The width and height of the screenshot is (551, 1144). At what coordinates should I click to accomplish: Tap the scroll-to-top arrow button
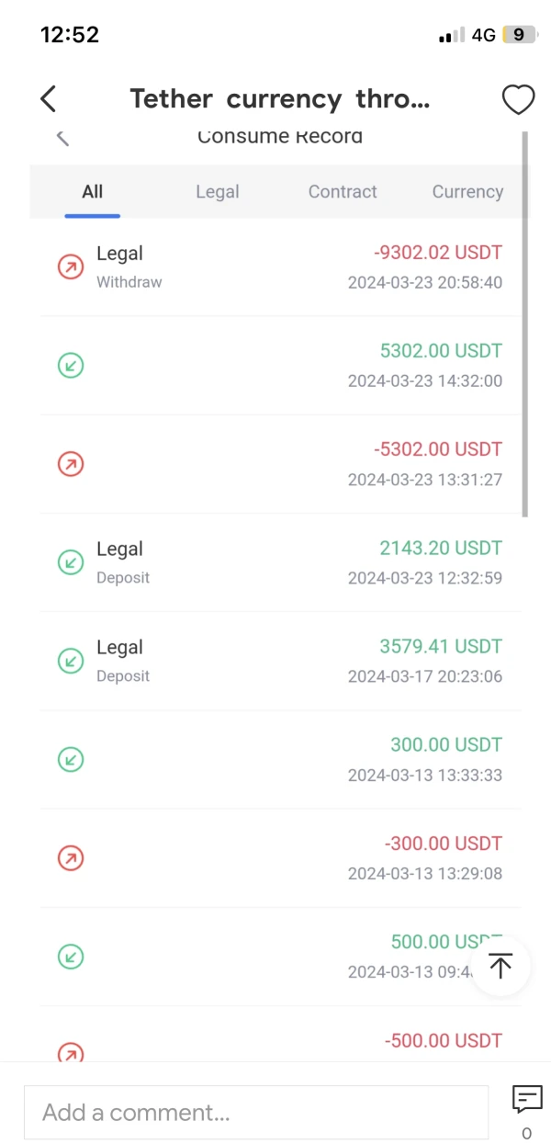500,966
